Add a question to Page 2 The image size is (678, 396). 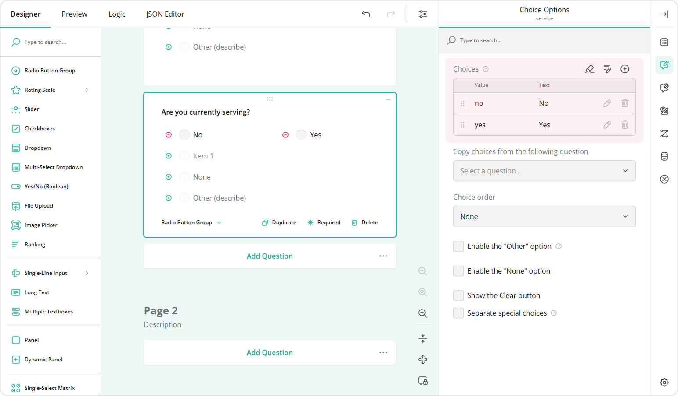tap(269, 352)
